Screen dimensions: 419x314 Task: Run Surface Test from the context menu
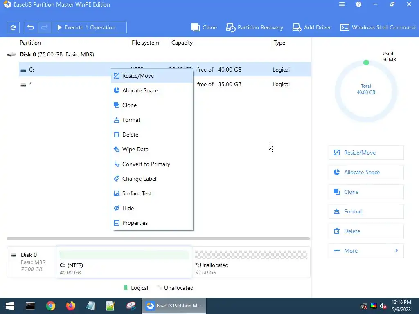152,193
